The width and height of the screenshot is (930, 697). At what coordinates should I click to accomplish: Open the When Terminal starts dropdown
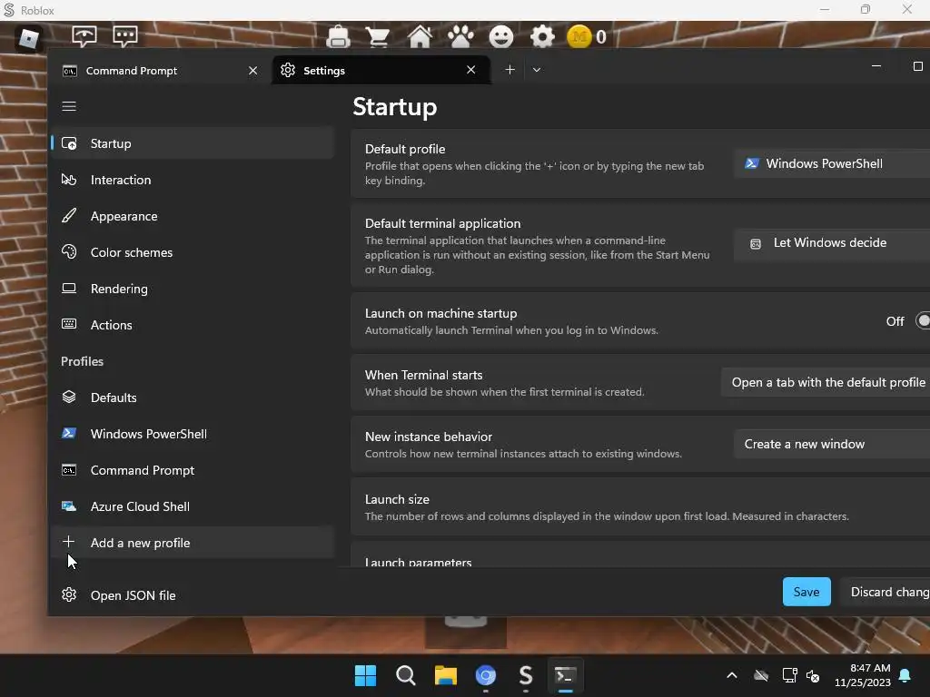(825, 382)
